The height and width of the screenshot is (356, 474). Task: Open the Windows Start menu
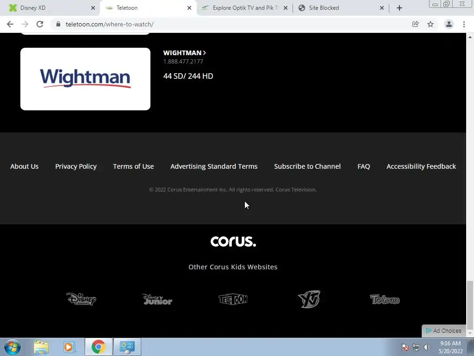(x=12, y=347)
